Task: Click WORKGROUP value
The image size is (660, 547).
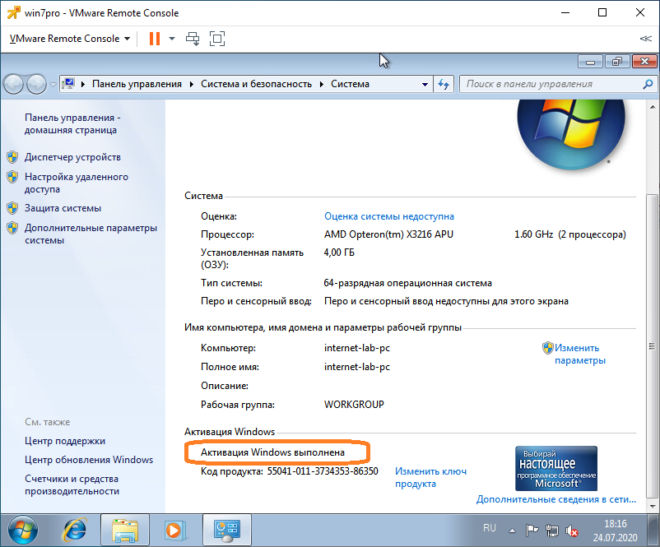Action: tap(354, 405)
